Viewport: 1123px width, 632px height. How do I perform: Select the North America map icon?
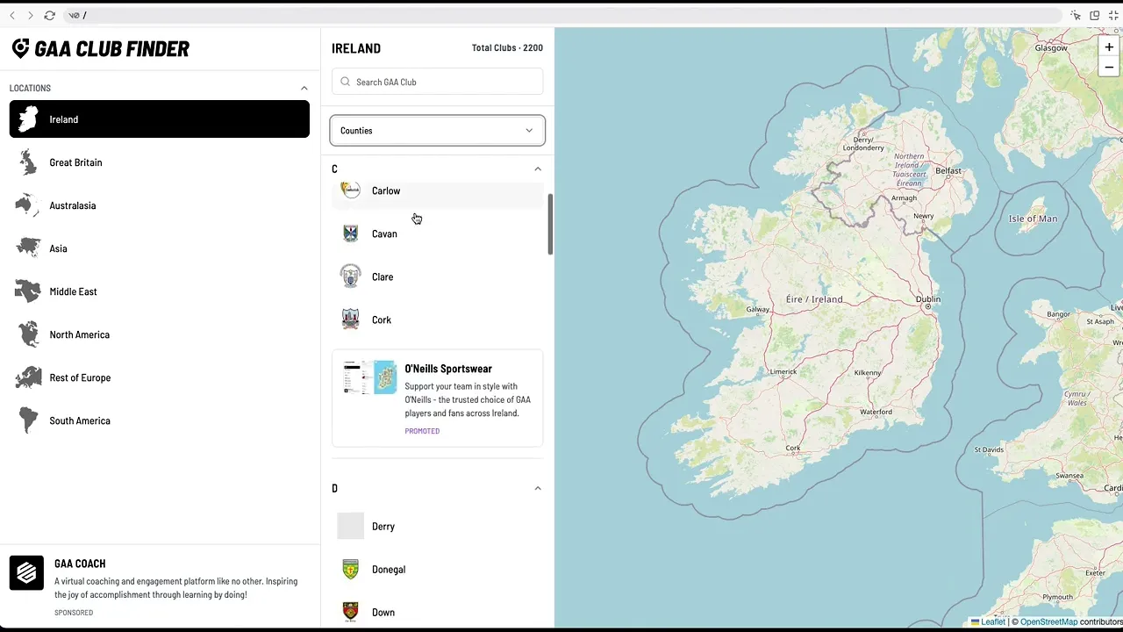pyautogui.click(x=29, y=334)
